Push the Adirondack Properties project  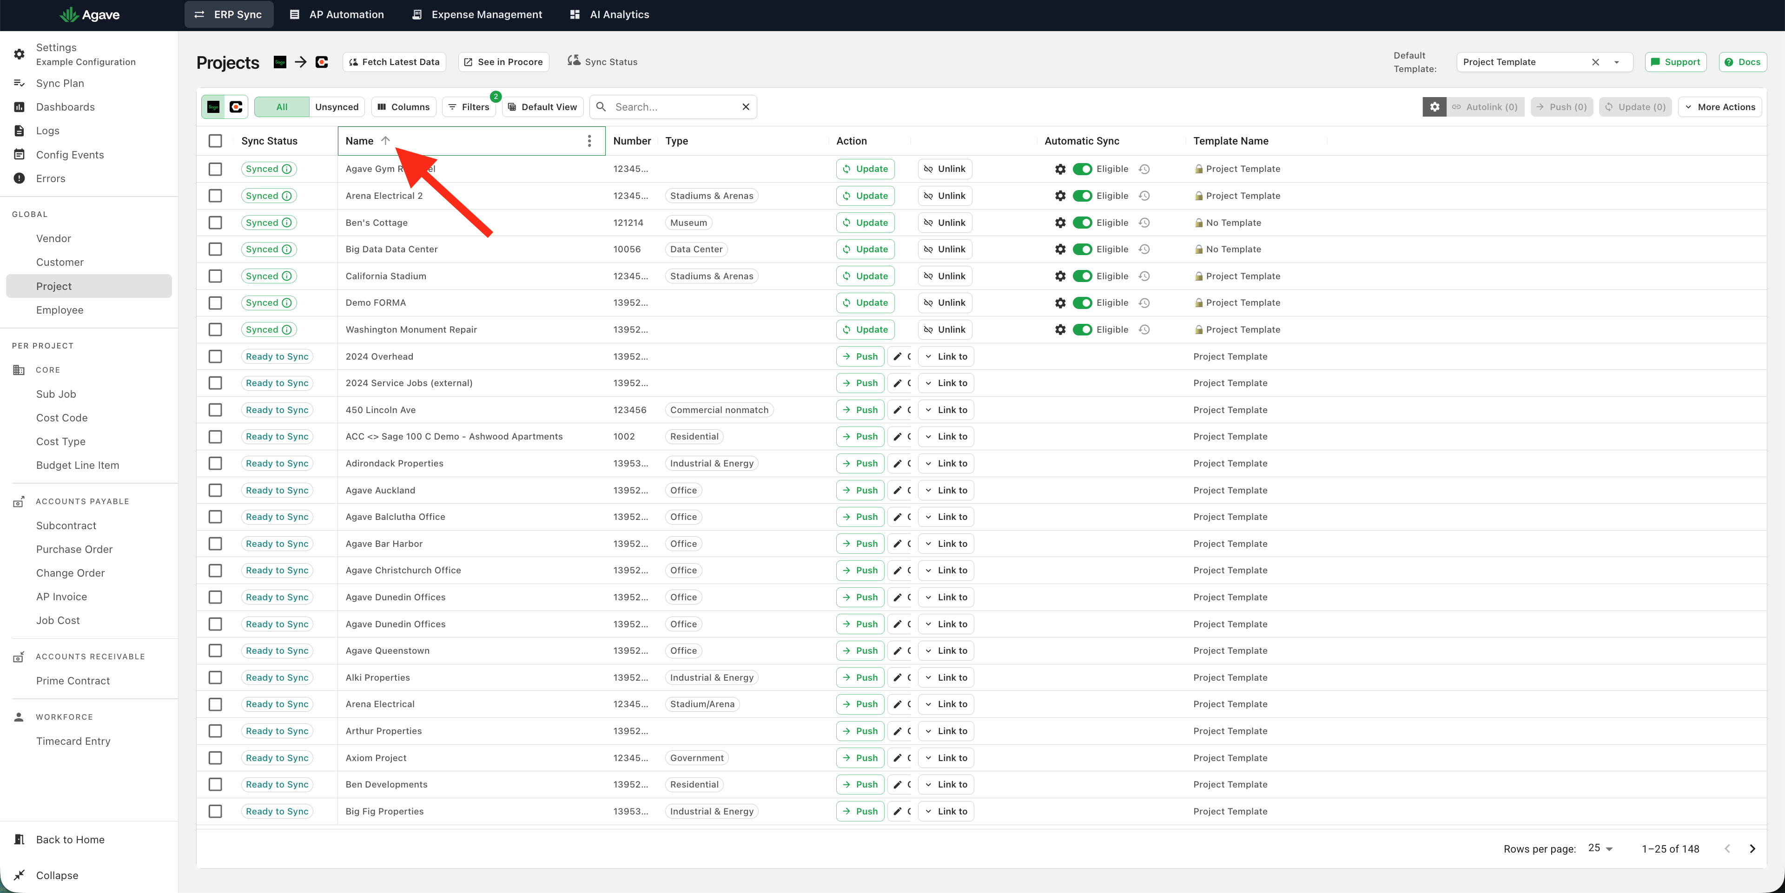pyautogui.click(x=860, y=464)
